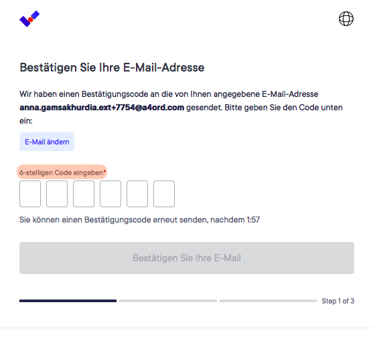
Task: Click the 6-stelligen Code eingeben label
Action: (x=62, y=172)
